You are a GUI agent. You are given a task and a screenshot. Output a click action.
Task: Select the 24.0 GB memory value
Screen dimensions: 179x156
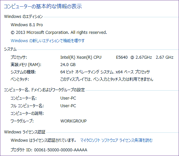point(68,65)
